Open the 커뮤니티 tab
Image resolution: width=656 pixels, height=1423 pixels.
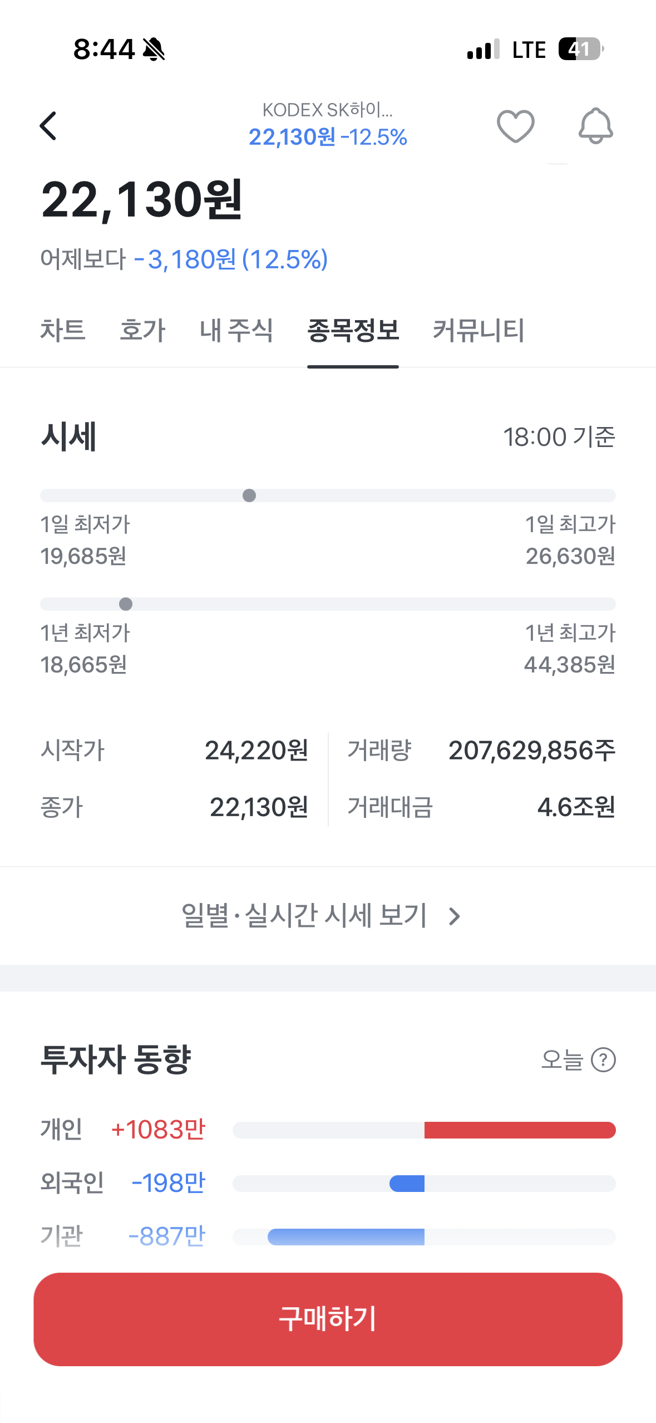tap(479, 330)
